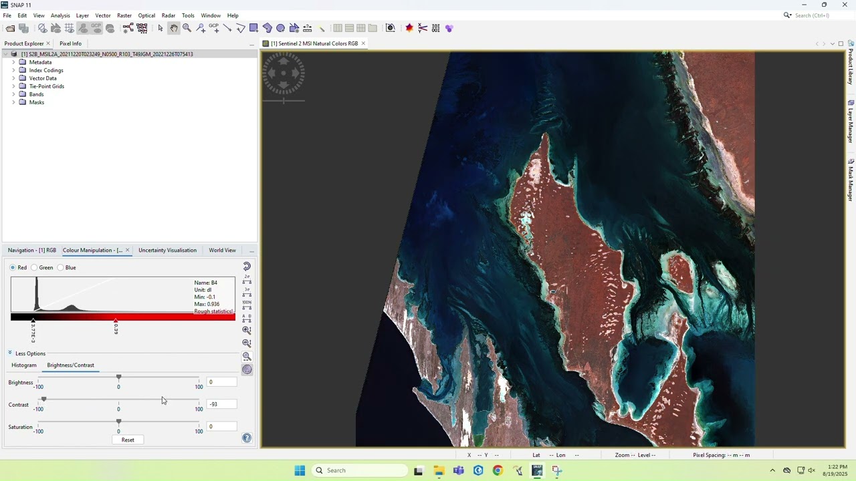The image size is (856, 481).
Task: Select the Zoom magnifier tool
Action: point(187,28)
